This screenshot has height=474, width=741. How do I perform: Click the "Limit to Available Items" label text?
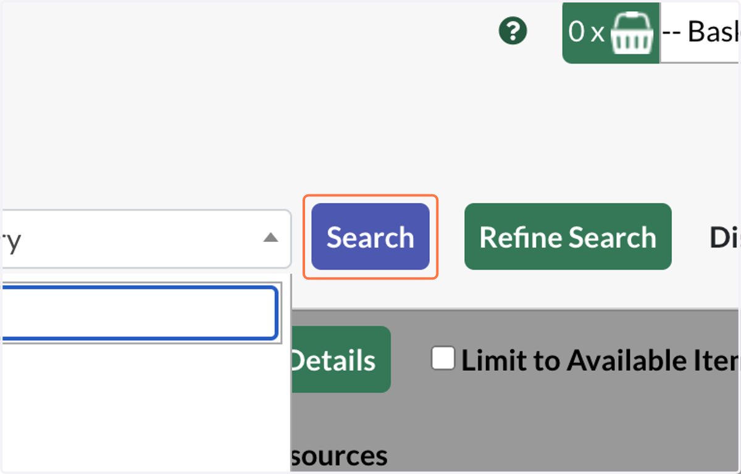[x=600, y=361]
